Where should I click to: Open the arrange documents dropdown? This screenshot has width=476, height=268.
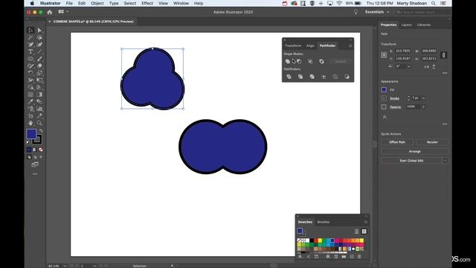(63, 12)
